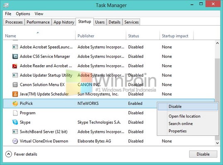Viewport: 223px width, 165px height.
Task: Switch to the Details tab
Action: [114, 22]
